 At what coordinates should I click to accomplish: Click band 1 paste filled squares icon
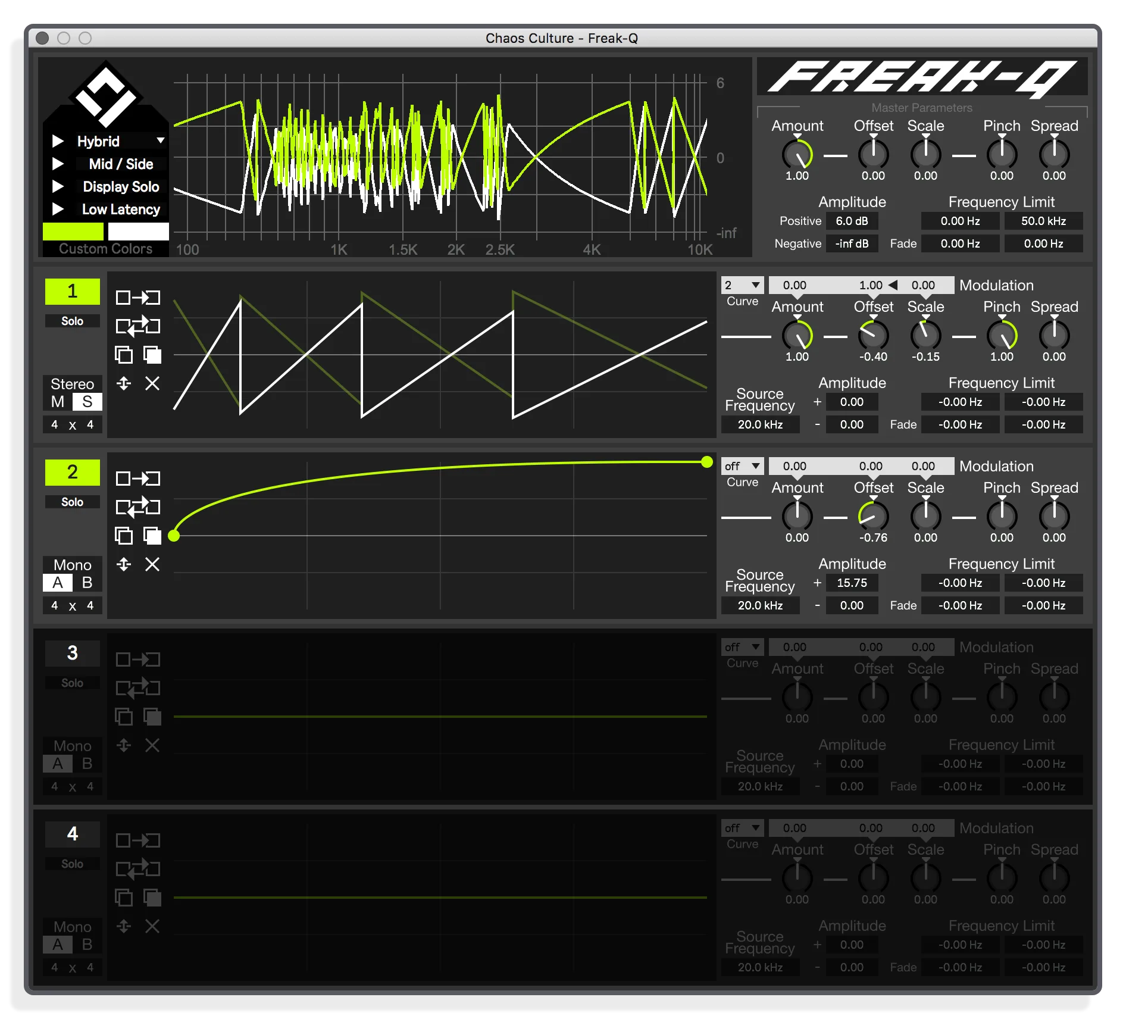point(152,355)
